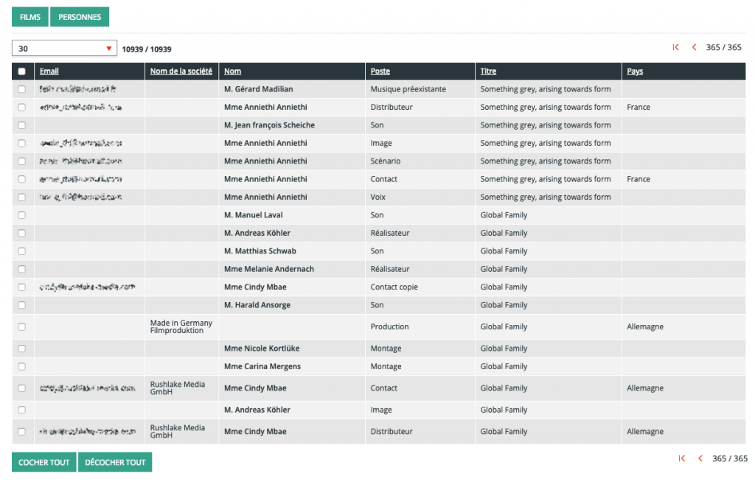The width and height of the screenshot is (755, 490).
Task: Check the row for M. Gérard Madilian
Action: (21, 89)
